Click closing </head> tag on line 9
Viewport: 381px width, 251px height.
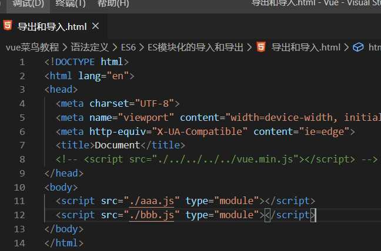coord(64,174)
